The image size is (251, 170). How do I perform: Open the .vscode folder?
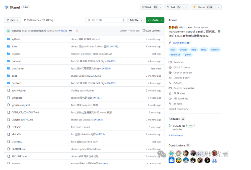[x=16, y=54]
